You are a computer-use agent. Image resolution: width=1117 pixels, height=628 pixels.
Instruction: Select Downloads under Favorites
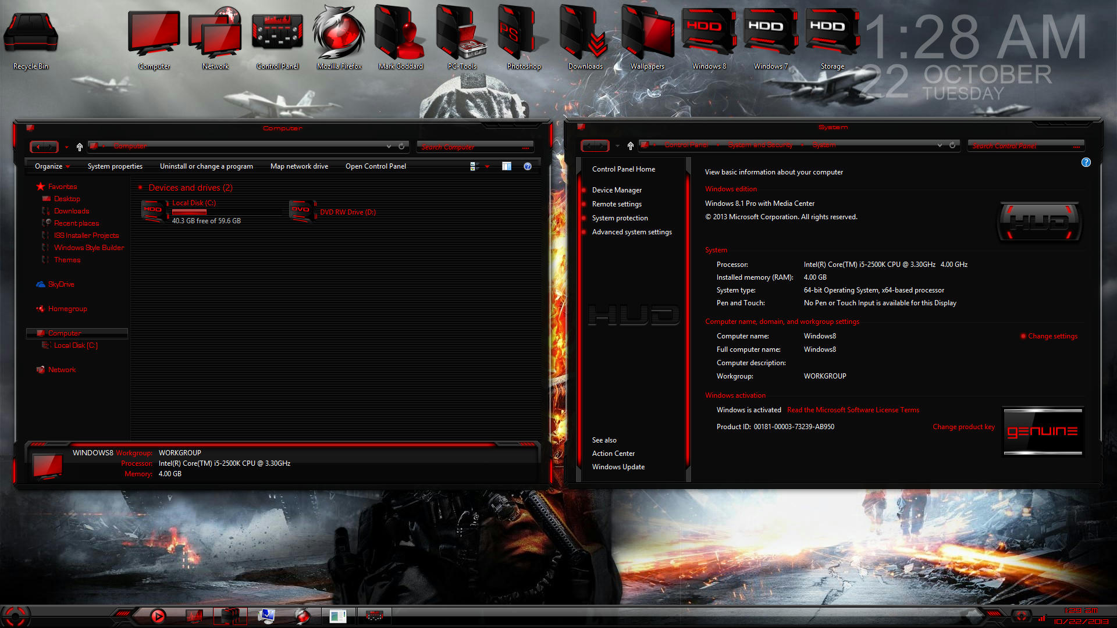[72, 211]
